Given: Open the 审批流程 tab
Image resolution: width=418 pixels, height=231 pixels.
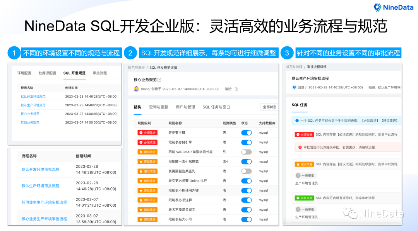Looking at the screenshot, I should coord(100,73).
